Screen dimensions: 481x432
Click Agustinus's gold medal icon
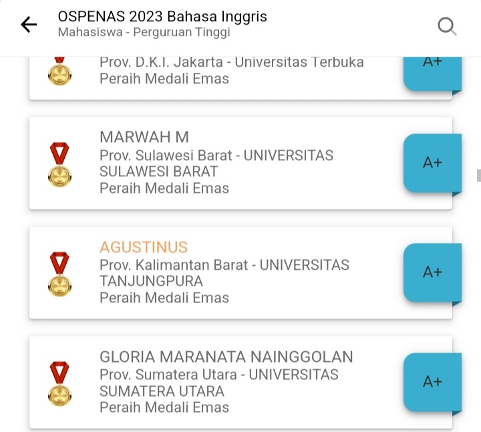pyautogui.click(x=59, y=273)
